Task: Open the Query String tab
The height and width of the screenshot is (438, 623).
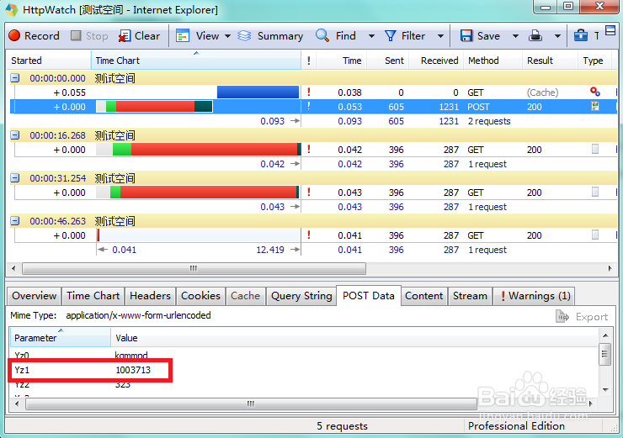Action: 301,296
